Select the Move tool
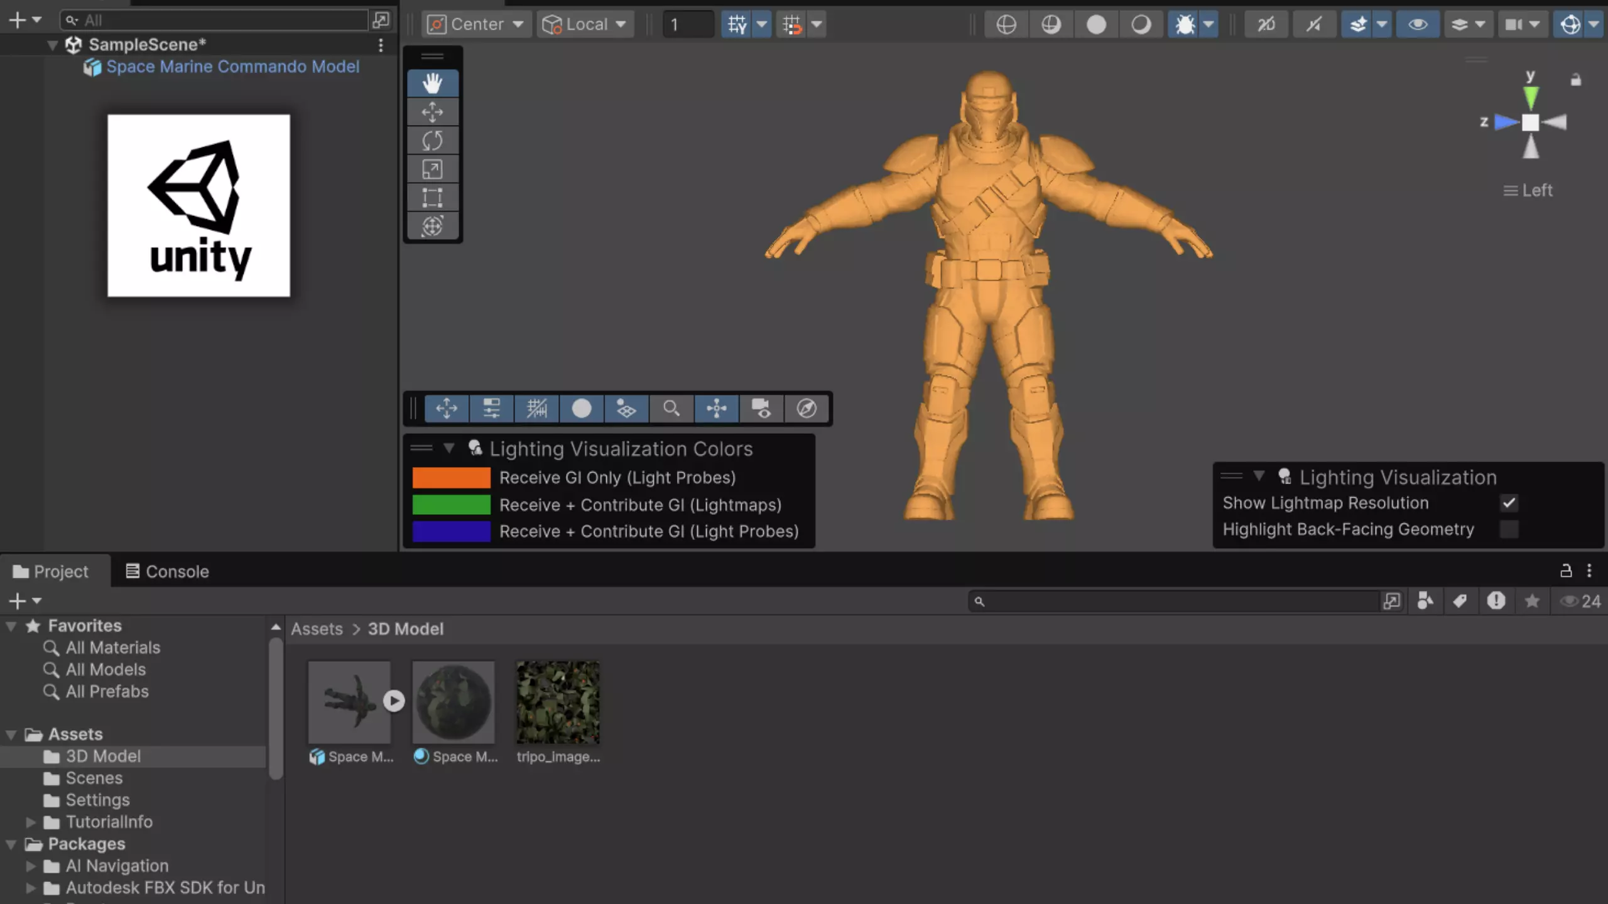This screenshot has width=1608, height=904. click(432, 112)
